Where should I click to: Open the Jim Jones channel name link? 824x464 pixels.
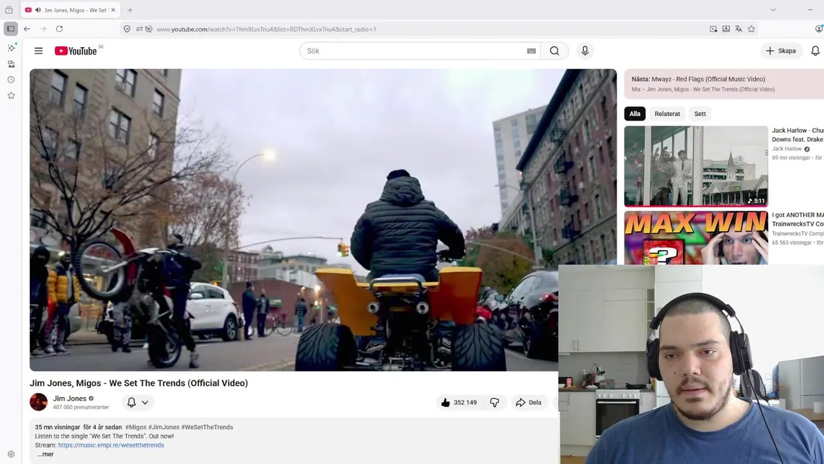pyautogui.click(x=70, y=399)
